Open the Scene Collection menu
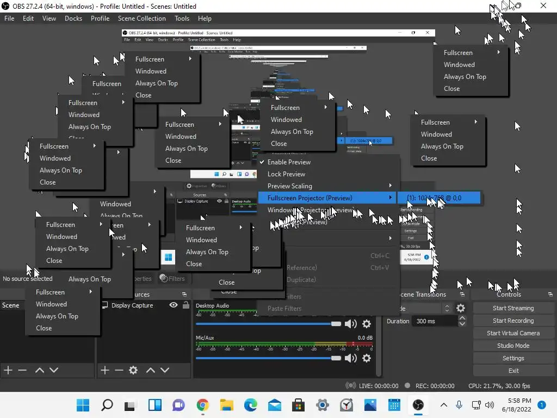This screenshot has height=418, width=557. coord(142,19)
